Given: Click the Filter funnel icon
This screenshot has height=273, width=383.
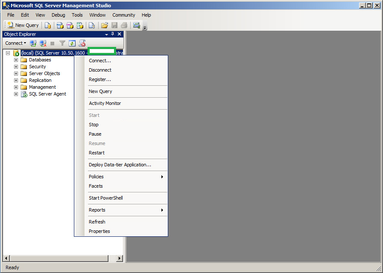Looking at the screenshot, I should tap(62, 44).
